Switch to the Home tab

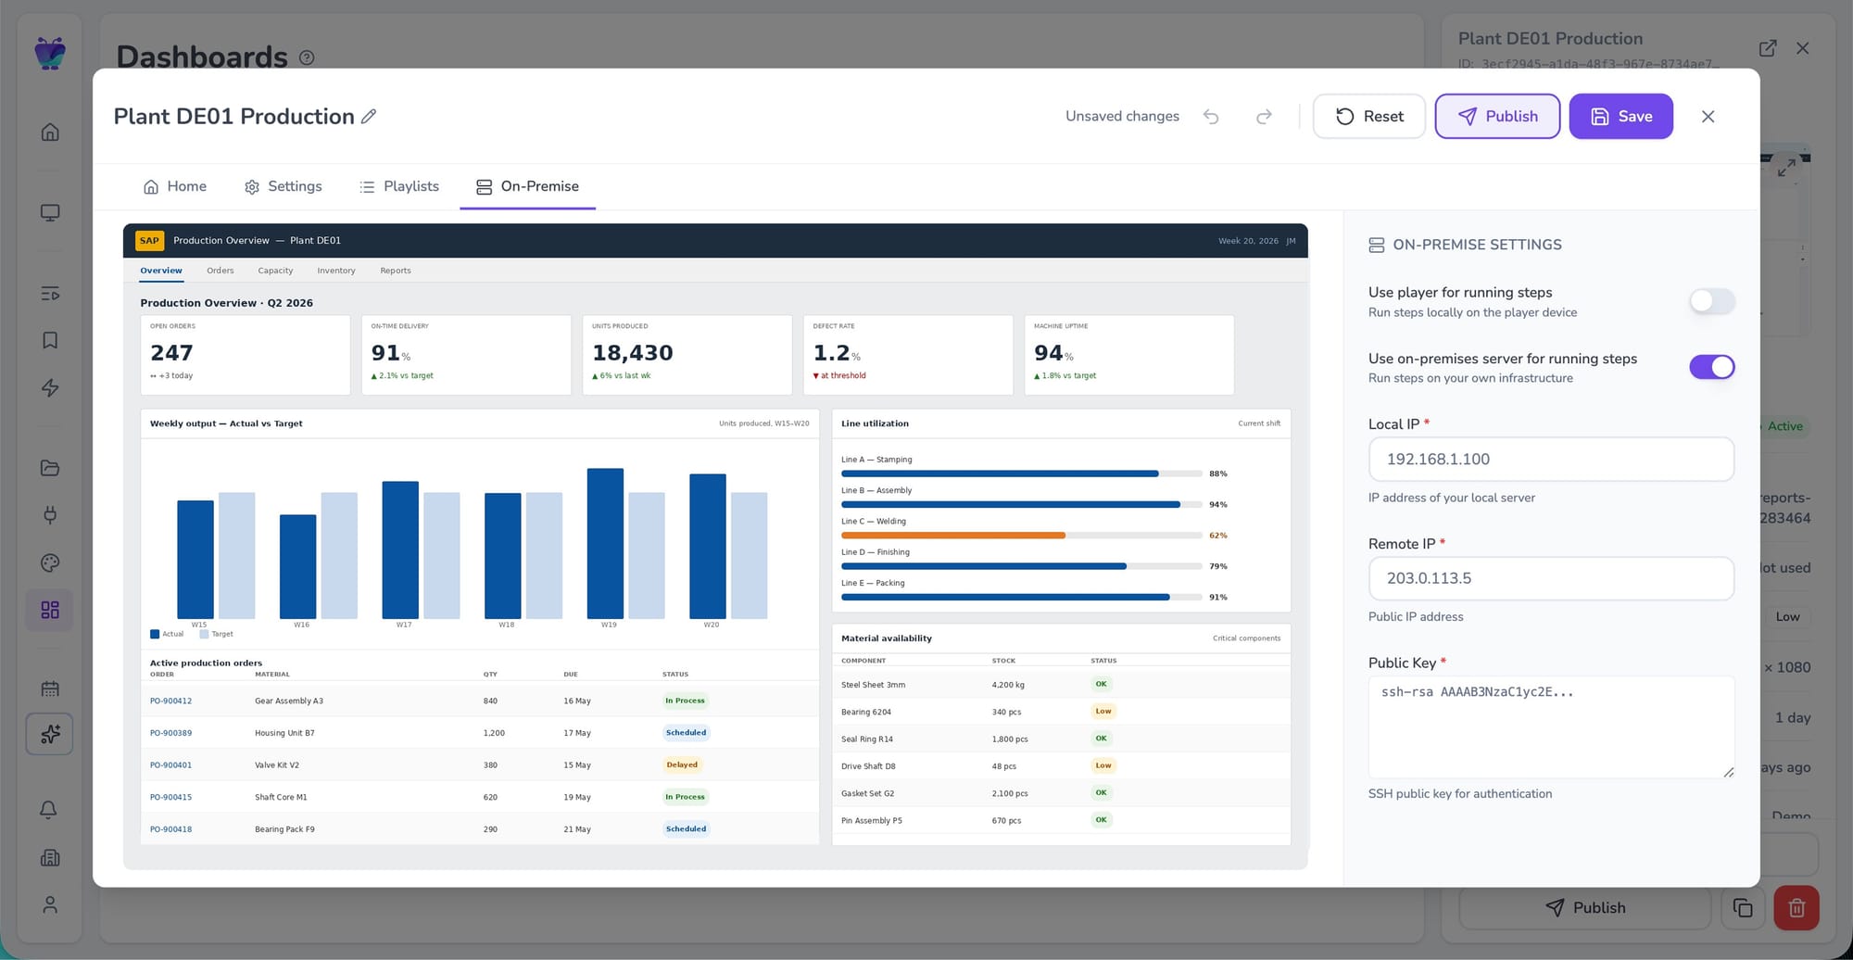point(175,186)
